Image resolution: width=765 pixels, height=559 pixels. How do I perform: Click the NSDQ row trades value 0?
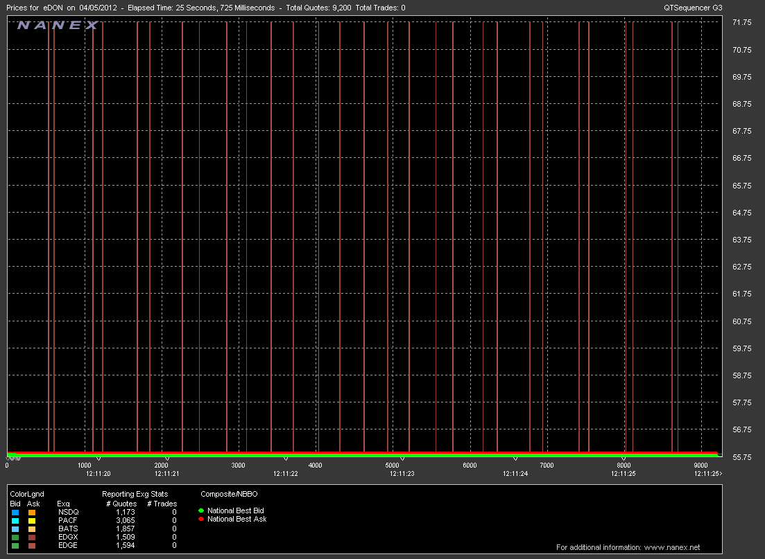pos(174,512)
